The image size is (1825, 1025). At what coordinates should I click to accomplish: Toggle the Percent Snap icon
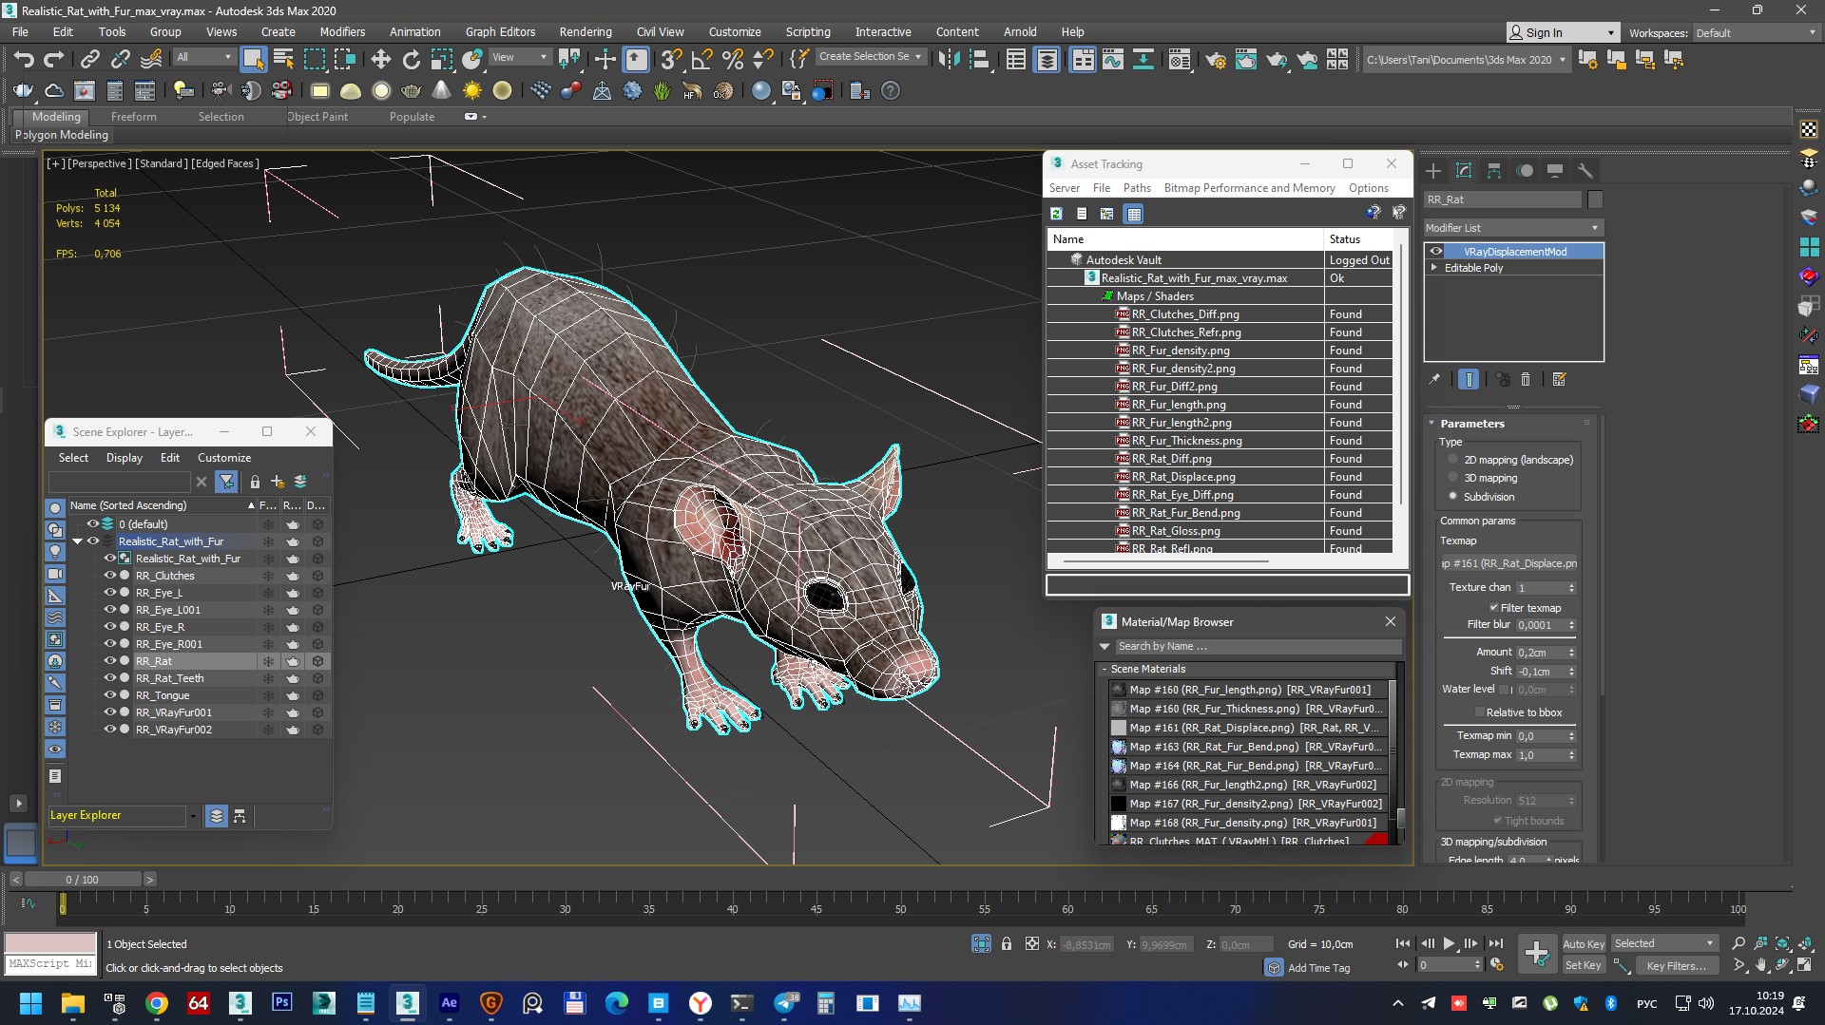click(x=733, y=60)
